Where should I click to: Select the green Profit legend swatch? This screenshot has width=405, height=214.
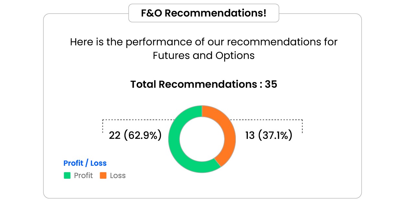pyautogui.click(x=67, y=176)
